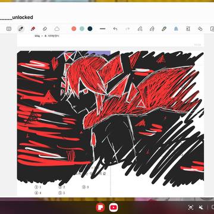Screen dimensions: 214x214
Task: Undo the last stroke
Action: 115,29
